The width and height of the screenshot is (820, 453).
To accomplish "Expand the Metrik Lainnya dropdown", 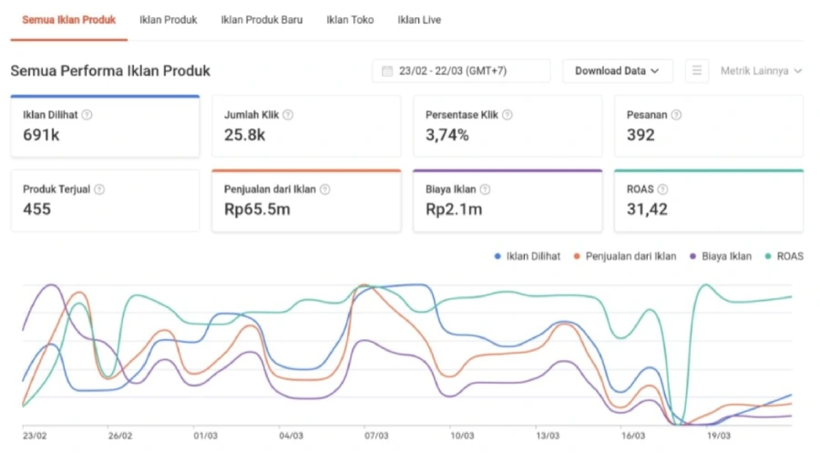I will [761, 70].
